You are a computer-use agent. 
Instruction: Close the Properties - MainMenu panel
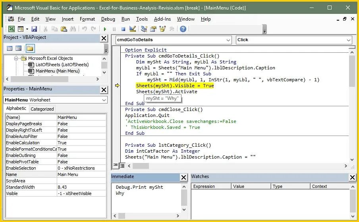pyautogui.click(x=104, y=90)
